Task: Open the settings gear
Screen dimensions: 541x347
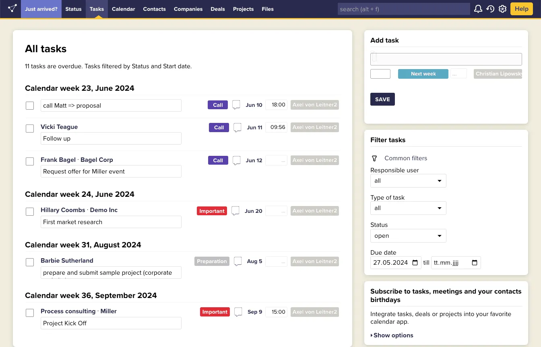Action: [x=502, y=9]
